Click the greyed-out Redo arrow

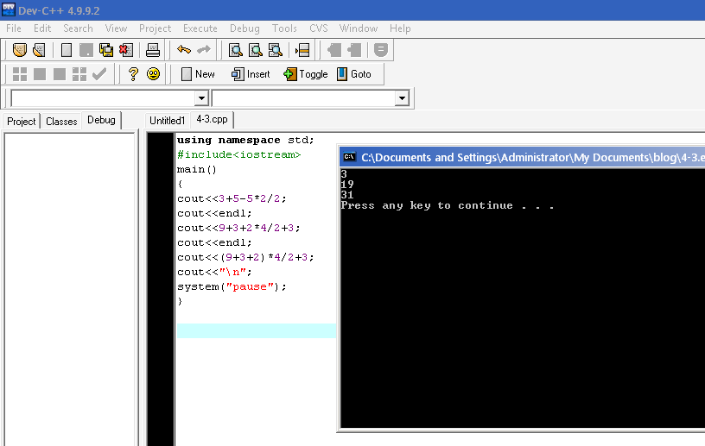[204, 49]
